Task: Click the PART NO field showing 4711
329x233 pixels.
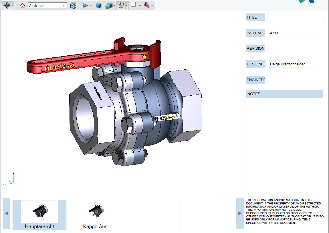Action: click(296, 33)
